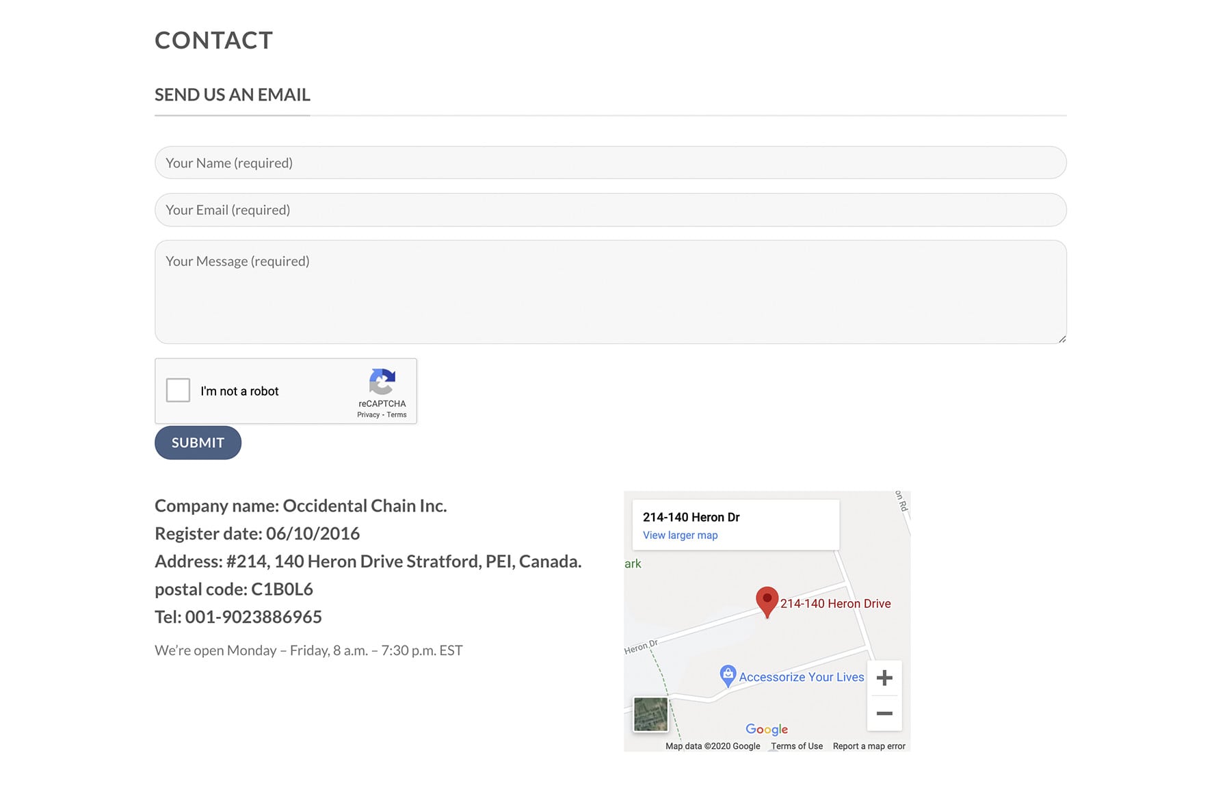Click the 214-140 Heron Drive map label
1214x796 pixels.
(836, 604)
